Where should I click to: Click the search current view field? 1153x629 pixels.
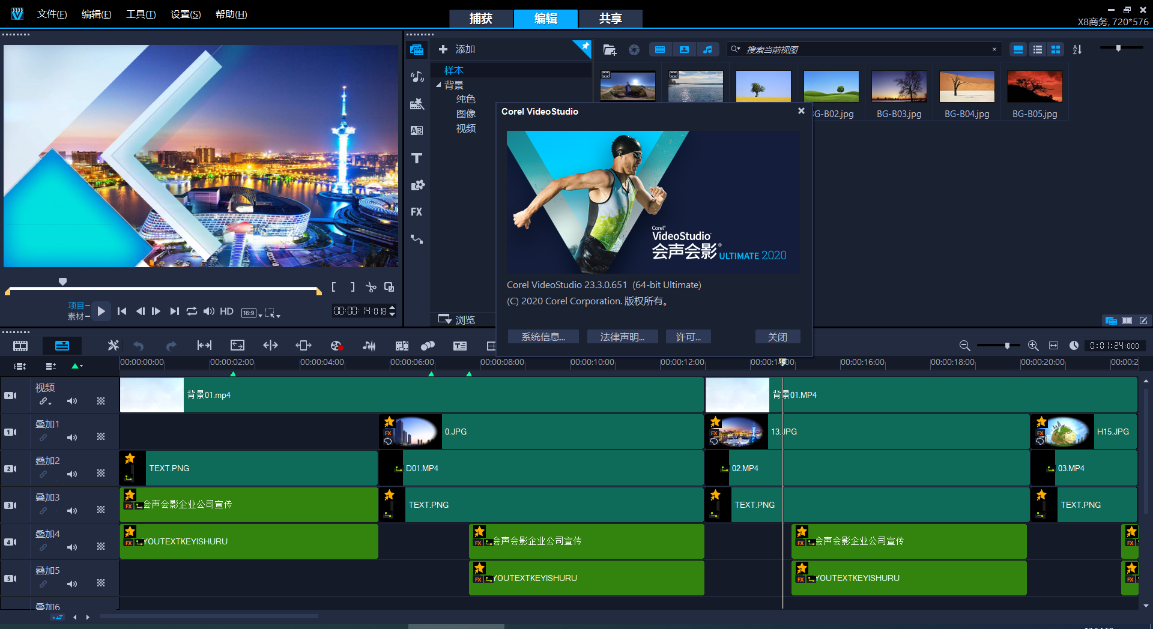point(865,50)
